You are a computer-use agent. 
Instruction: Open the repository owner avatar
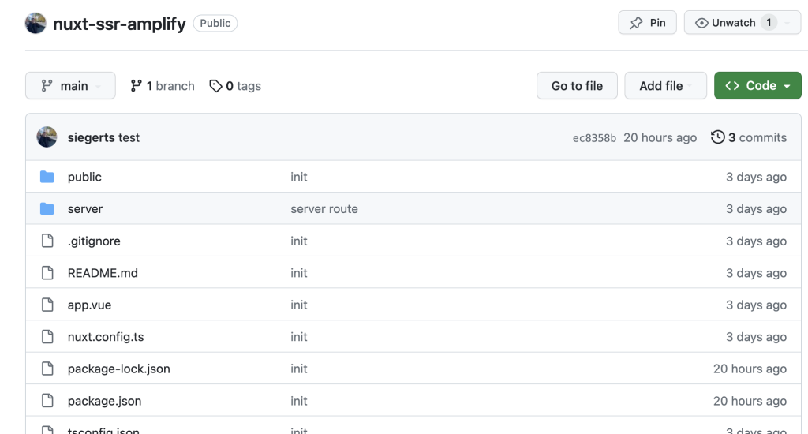(x=36, y=23)
